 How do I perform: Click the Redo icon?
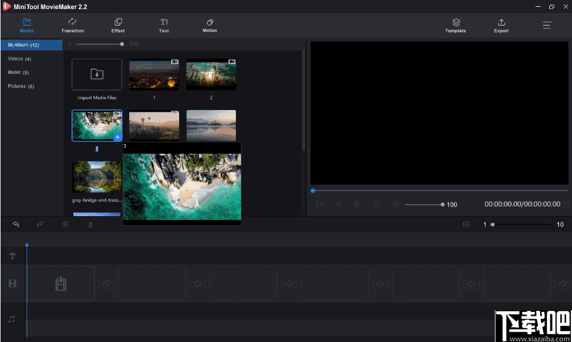(x=40, y=224)
